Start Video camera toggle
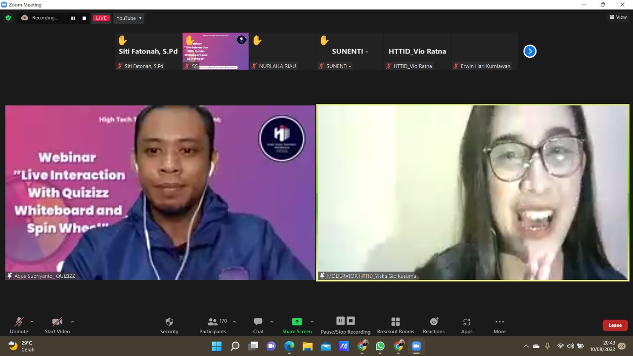Screen dimensions: 633x356 [57, 325]
